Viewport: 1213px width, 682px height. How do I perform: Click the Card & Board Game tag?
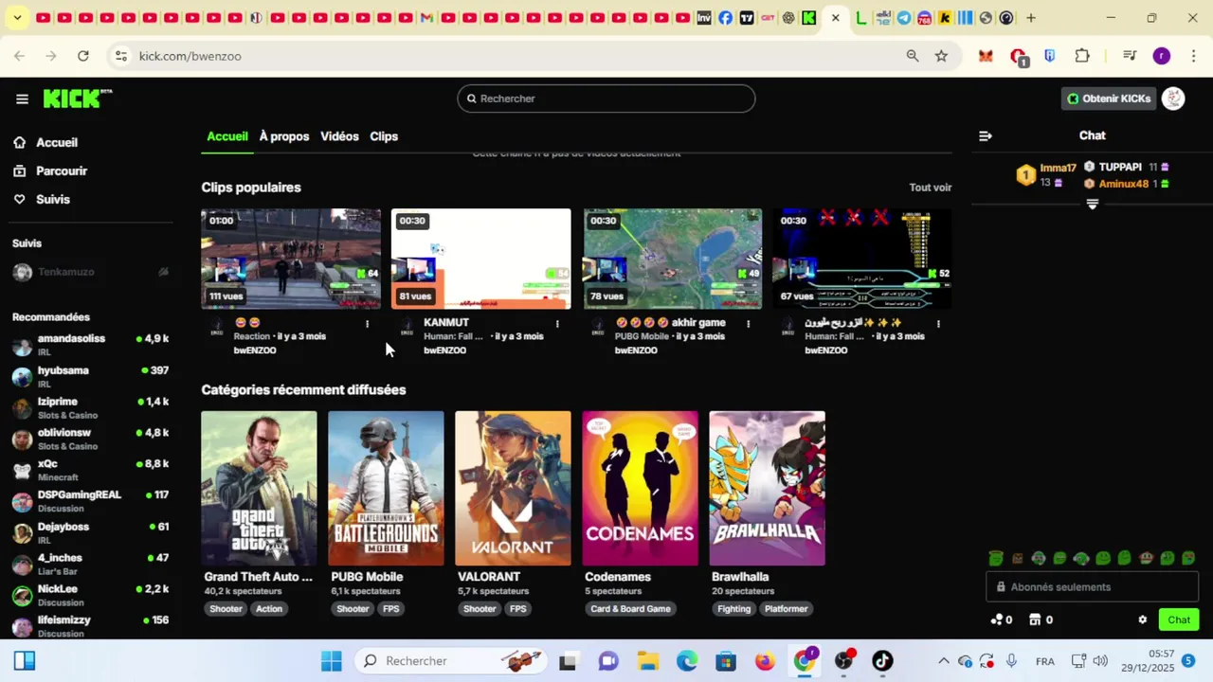point(630,609)
